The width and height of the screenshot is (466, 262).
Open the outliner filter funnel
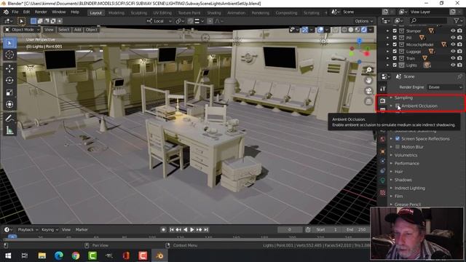click(x=457, y=20)
